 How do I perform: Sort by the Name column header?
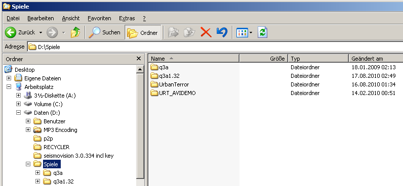click(194, 59)
